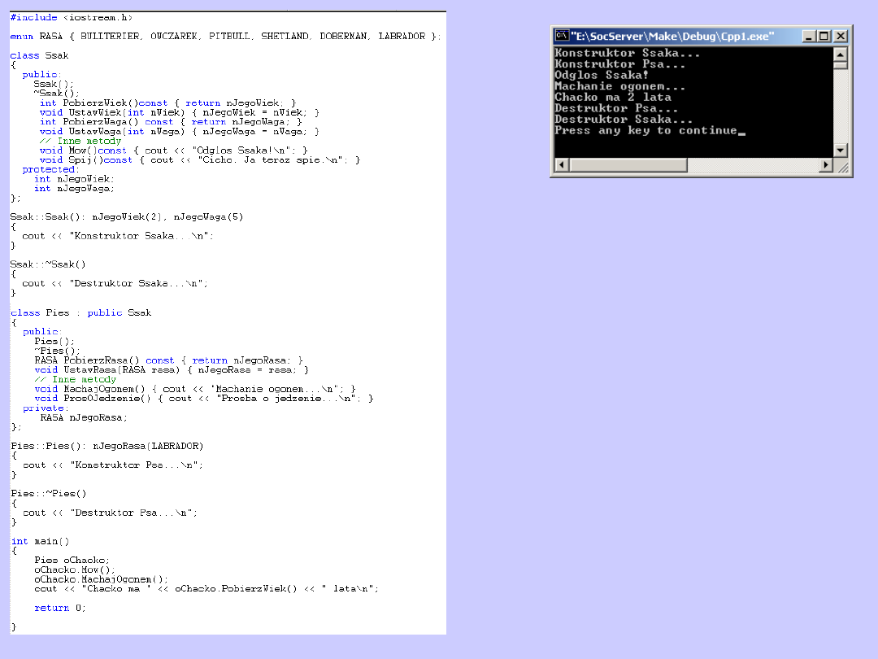Click console output line "Konstruktor Psa..."
Viewport: 878px width, 659px height.
coord(619,64)
